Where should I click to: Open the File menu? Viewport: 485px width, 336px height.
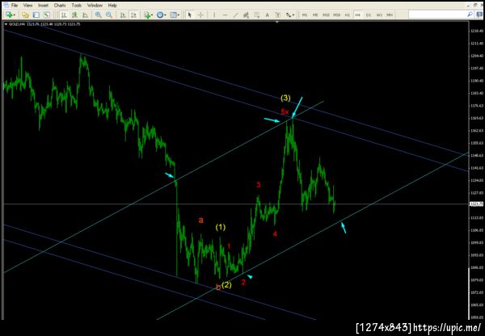point(15,6)
